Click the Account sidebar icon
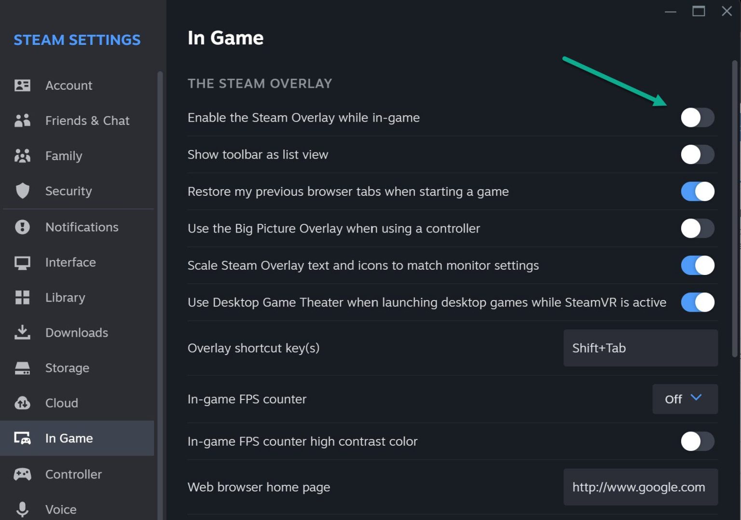 [x=22, y=85]
